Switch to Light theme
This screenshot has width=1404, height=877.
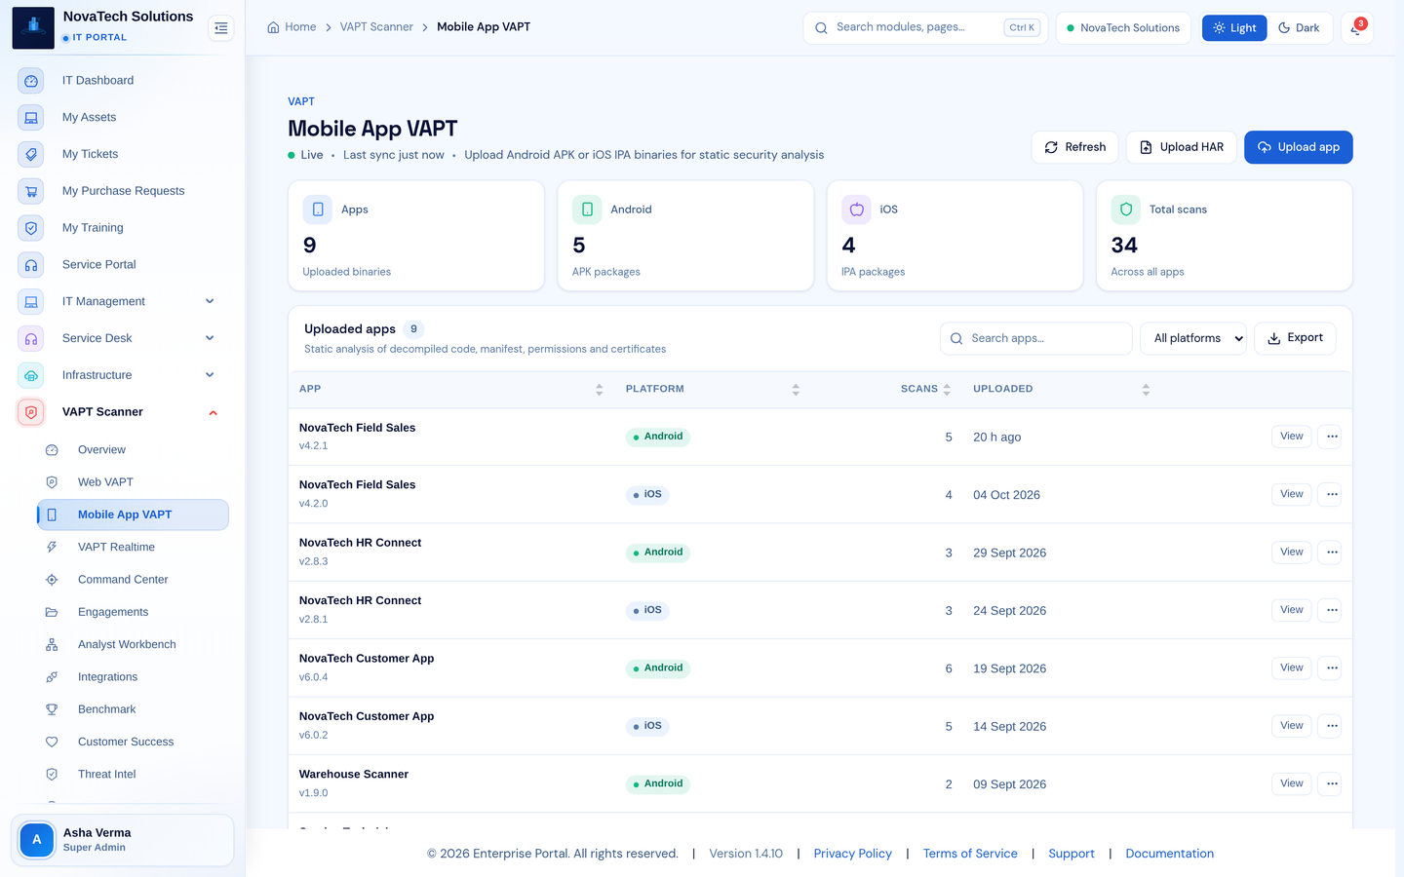pos(1234,28)
